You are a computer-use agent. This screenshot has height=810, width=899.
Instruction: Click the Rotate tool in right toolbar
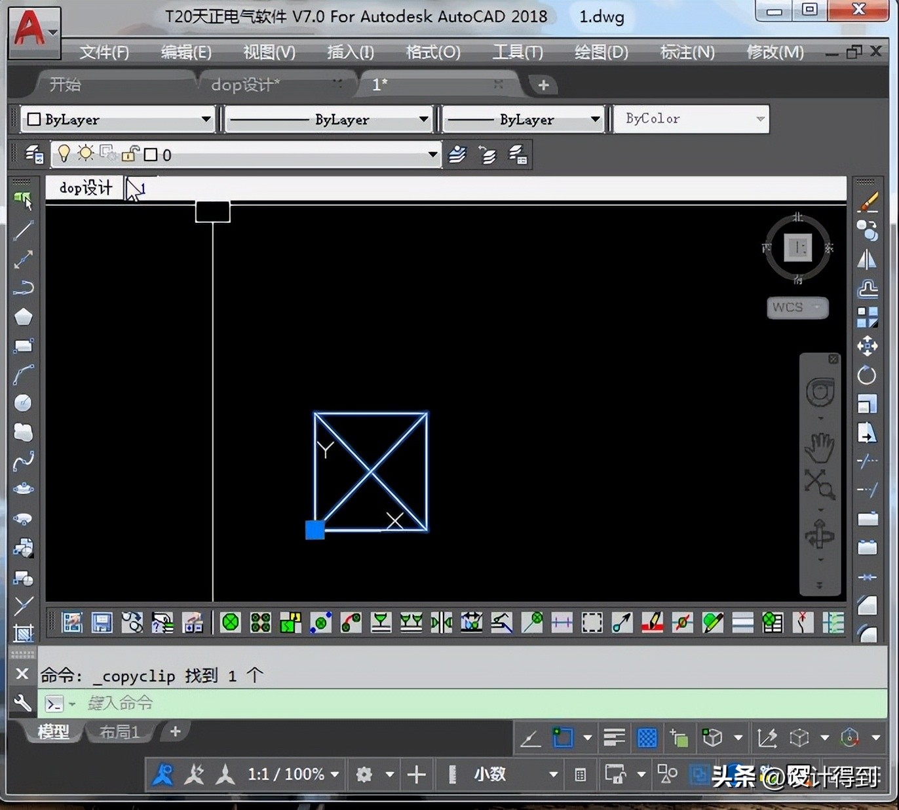[867, 375]
